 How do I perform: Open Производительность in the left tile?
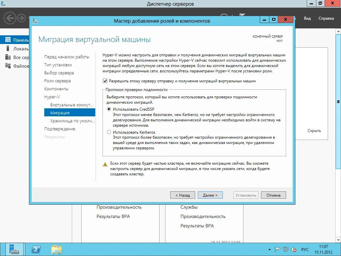(x=119, y=207)
